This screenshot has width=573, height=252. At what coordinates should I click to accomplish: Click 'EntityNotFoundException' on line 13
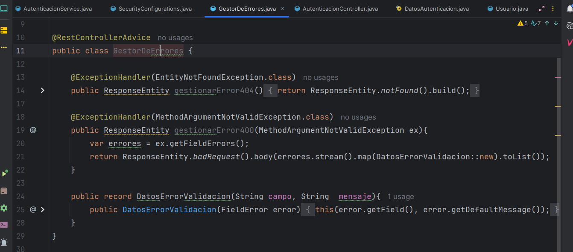(x=209, y=77)
